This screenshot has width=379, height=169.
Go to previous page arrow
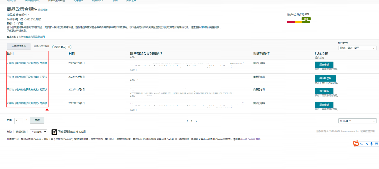pos(187,121)
